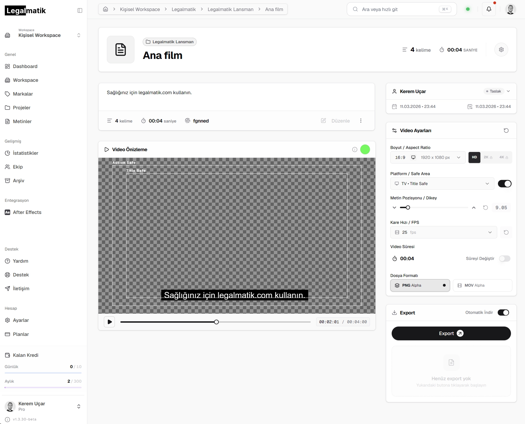Disable the Otomatik İndir toggle
Image resolution: width=525 pixels, height=424 pixels.
click(x=503, y=312)
